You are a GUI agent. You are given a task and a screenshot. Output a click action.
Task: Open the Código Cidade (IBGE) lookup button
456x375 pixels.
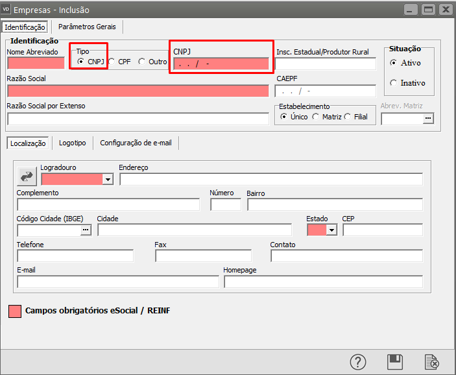(86, 230)
